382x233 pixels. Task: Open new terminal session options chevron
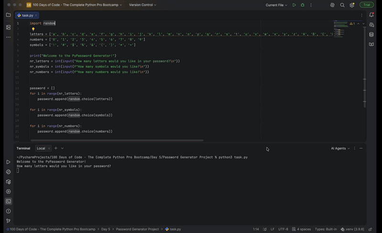(x=63, y=148)
